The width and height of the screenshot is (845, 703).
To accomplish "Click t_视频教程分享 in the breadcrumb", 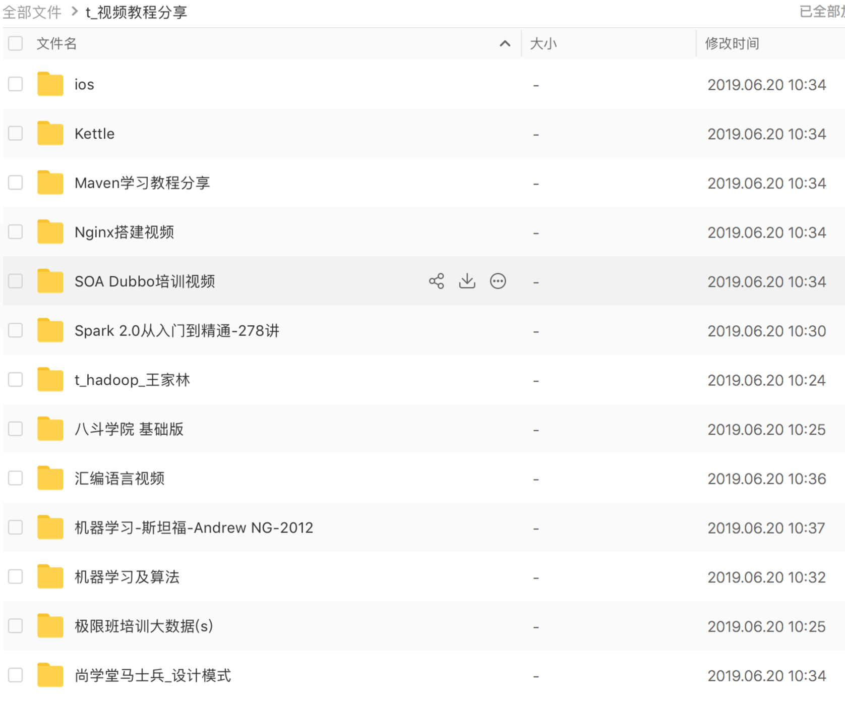I will (x=136, y=12).
